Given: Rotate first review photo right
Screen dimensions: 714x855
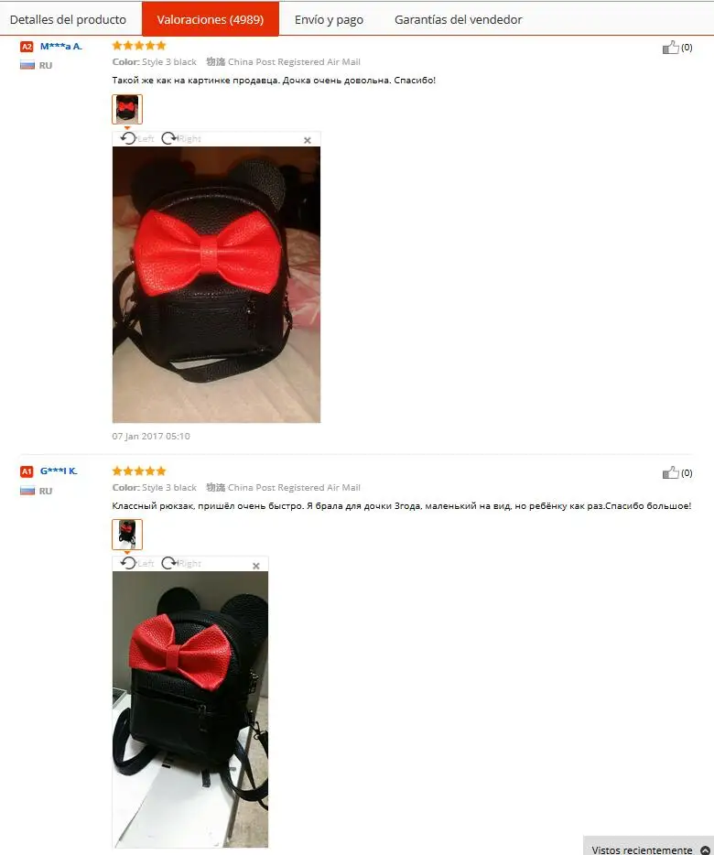Looking at the screenshot, I should point(181,138).
